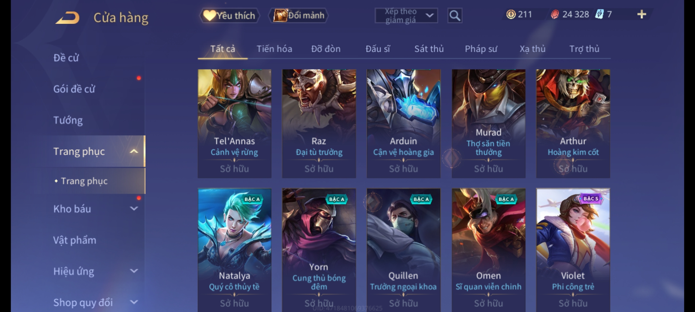Expand the Shop quy đổi section
This screenshot has height=312, width=695.
point(134,302)
